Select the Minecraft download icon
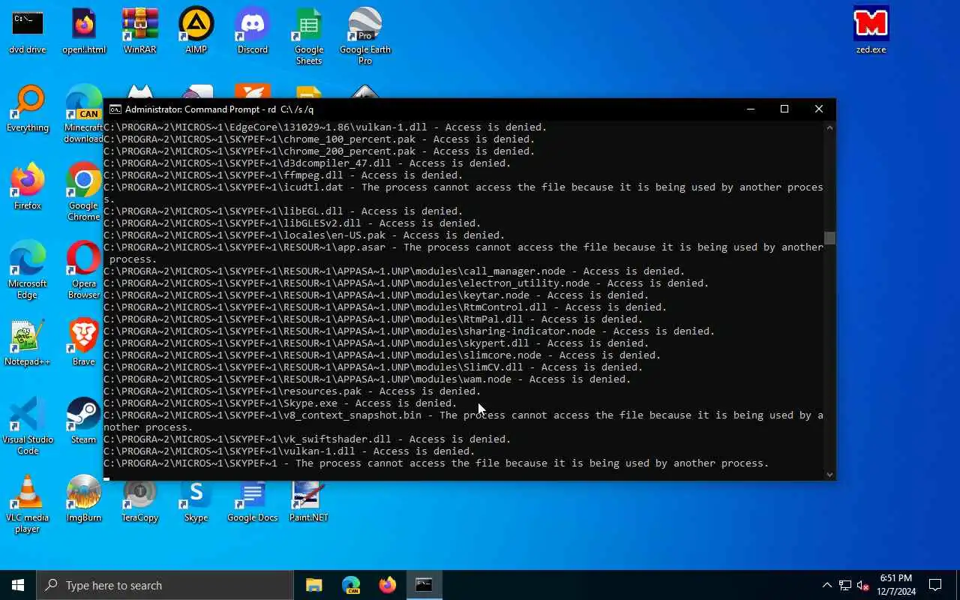This screenshot has width=960, height=600. point(84,115)
